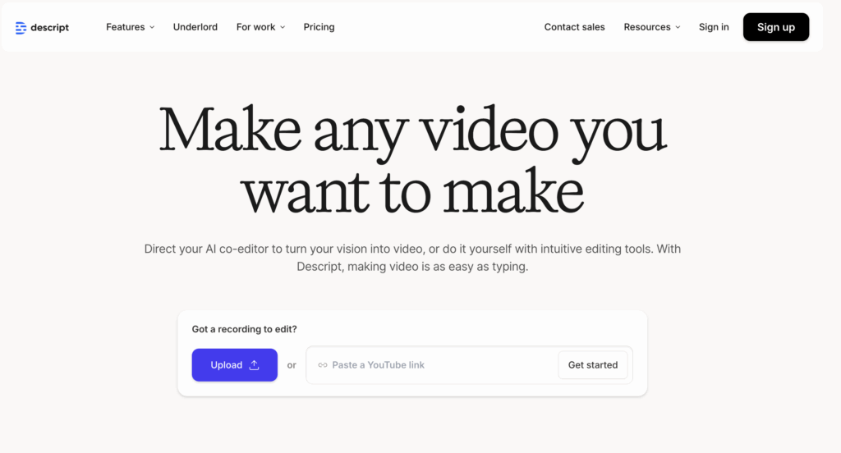Image resolution: width=841 pixels, height=453 pixels.
Task: Click the black Sign up button
Action: 776,27
